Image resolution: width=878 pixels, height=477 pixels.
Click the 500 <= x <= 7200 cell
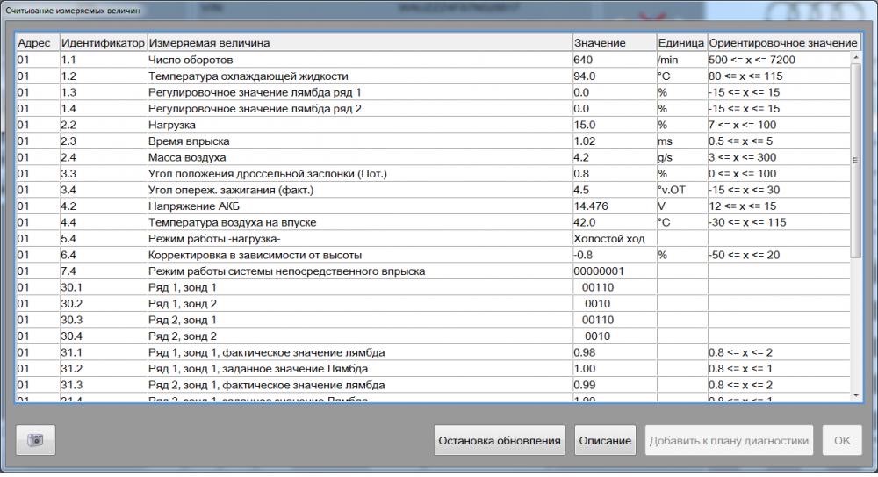pyautogui.click(x=778, y=60)
